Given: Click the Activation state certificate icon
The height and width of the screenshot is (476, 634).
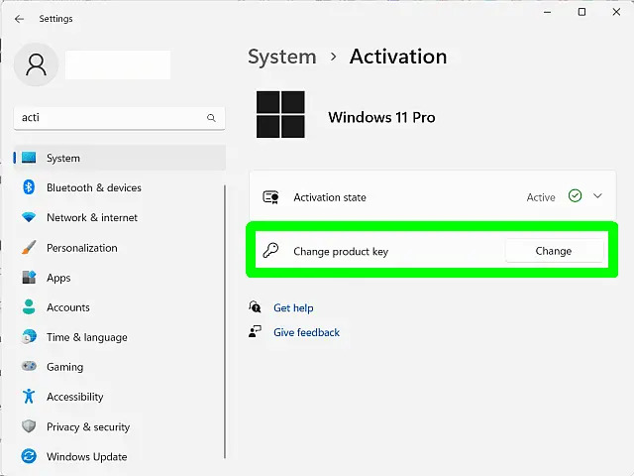Looking at the screenshot, I should (270, 197).
